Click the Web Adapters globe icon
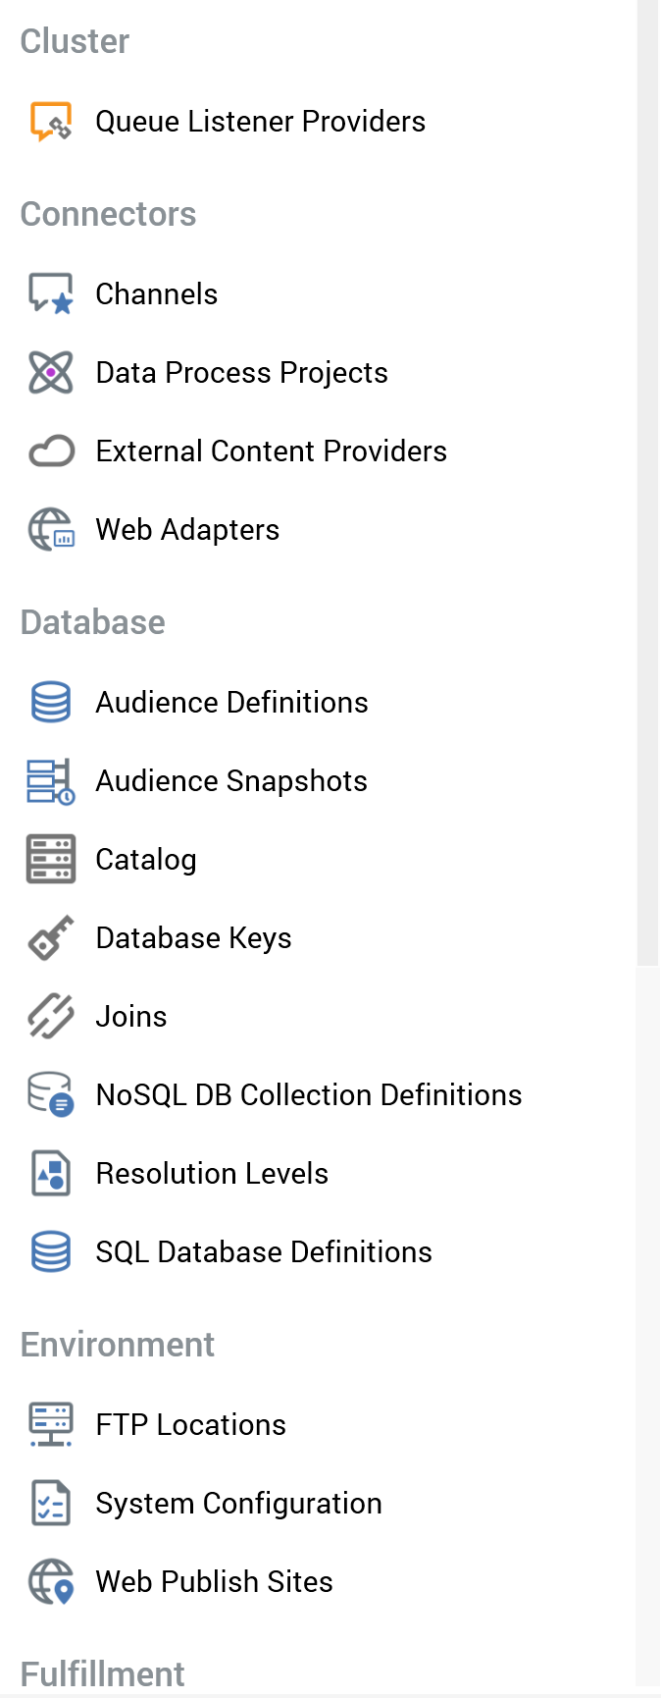661x1698 pixels. coord(51,530)
